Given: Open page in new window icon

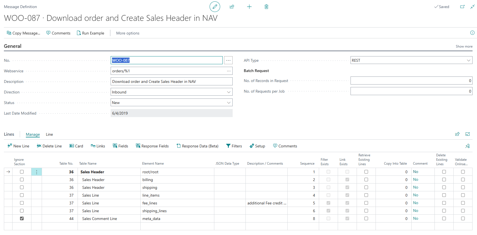Looking at the screenshot, I should 462,7.
